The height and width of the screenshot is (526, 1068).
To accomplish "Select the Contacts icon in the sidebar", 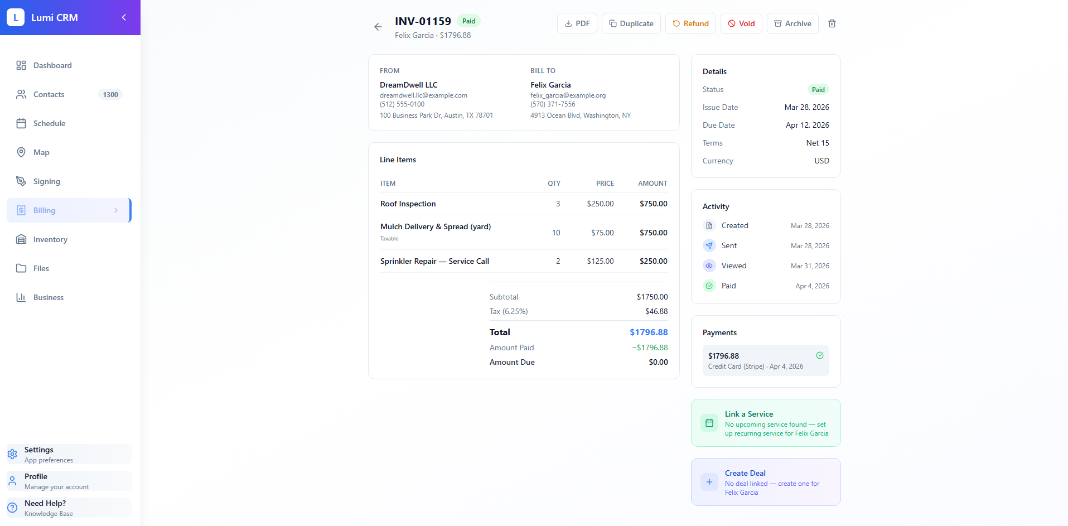I will coord(21,94).
